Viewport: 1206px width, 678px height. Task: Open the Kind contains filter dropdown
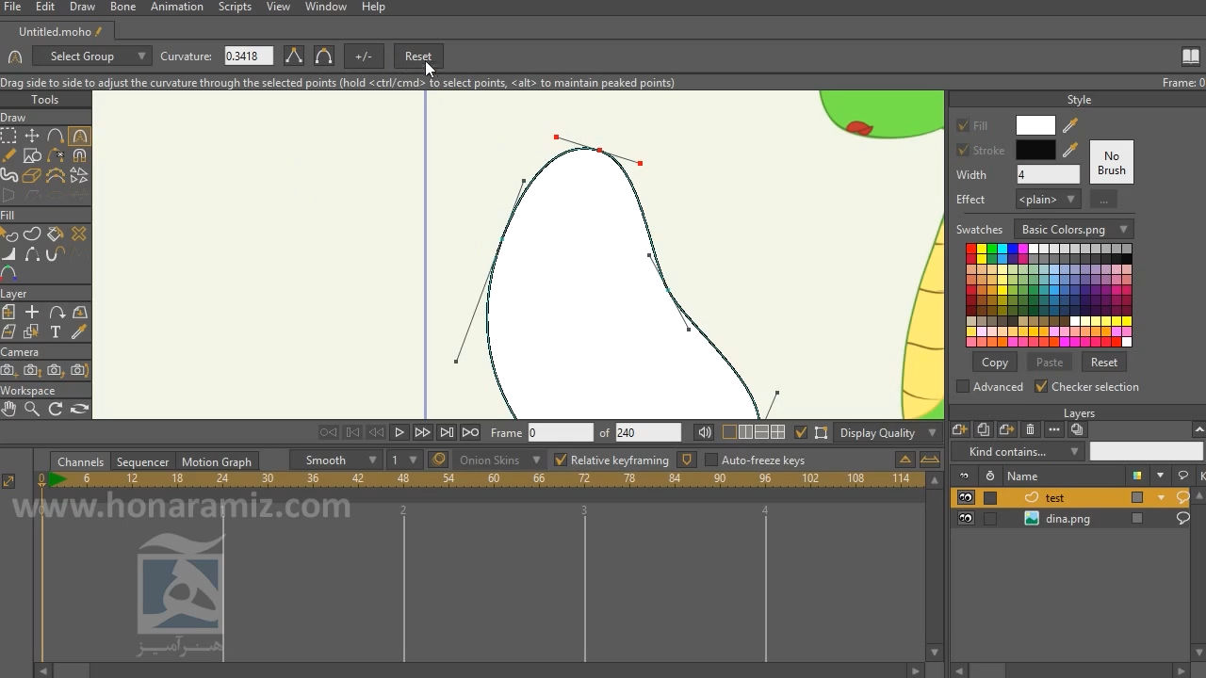(x=1018, y=452)
